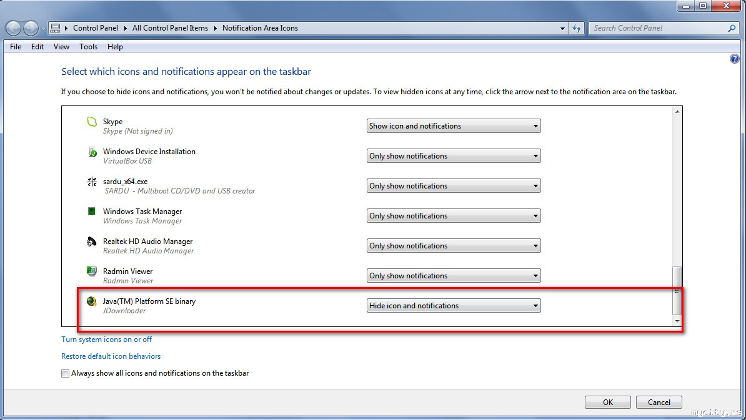This screenshot has width=746, height=420.
Task: Click Restore default icon behaviors link
Action: pos(111,356)
